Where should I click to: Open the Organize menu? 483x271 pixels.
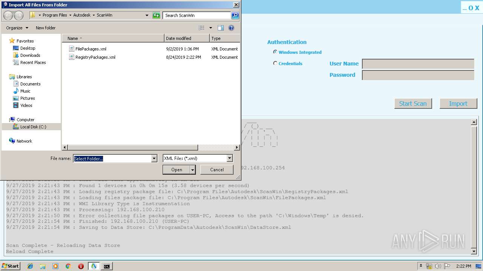tap(17, 28)
